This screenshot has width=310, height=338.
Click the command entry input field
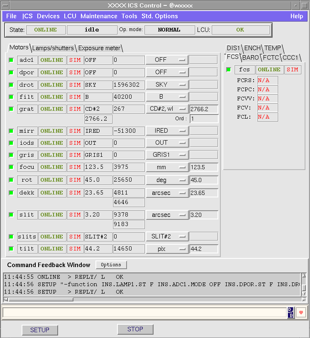144,313
